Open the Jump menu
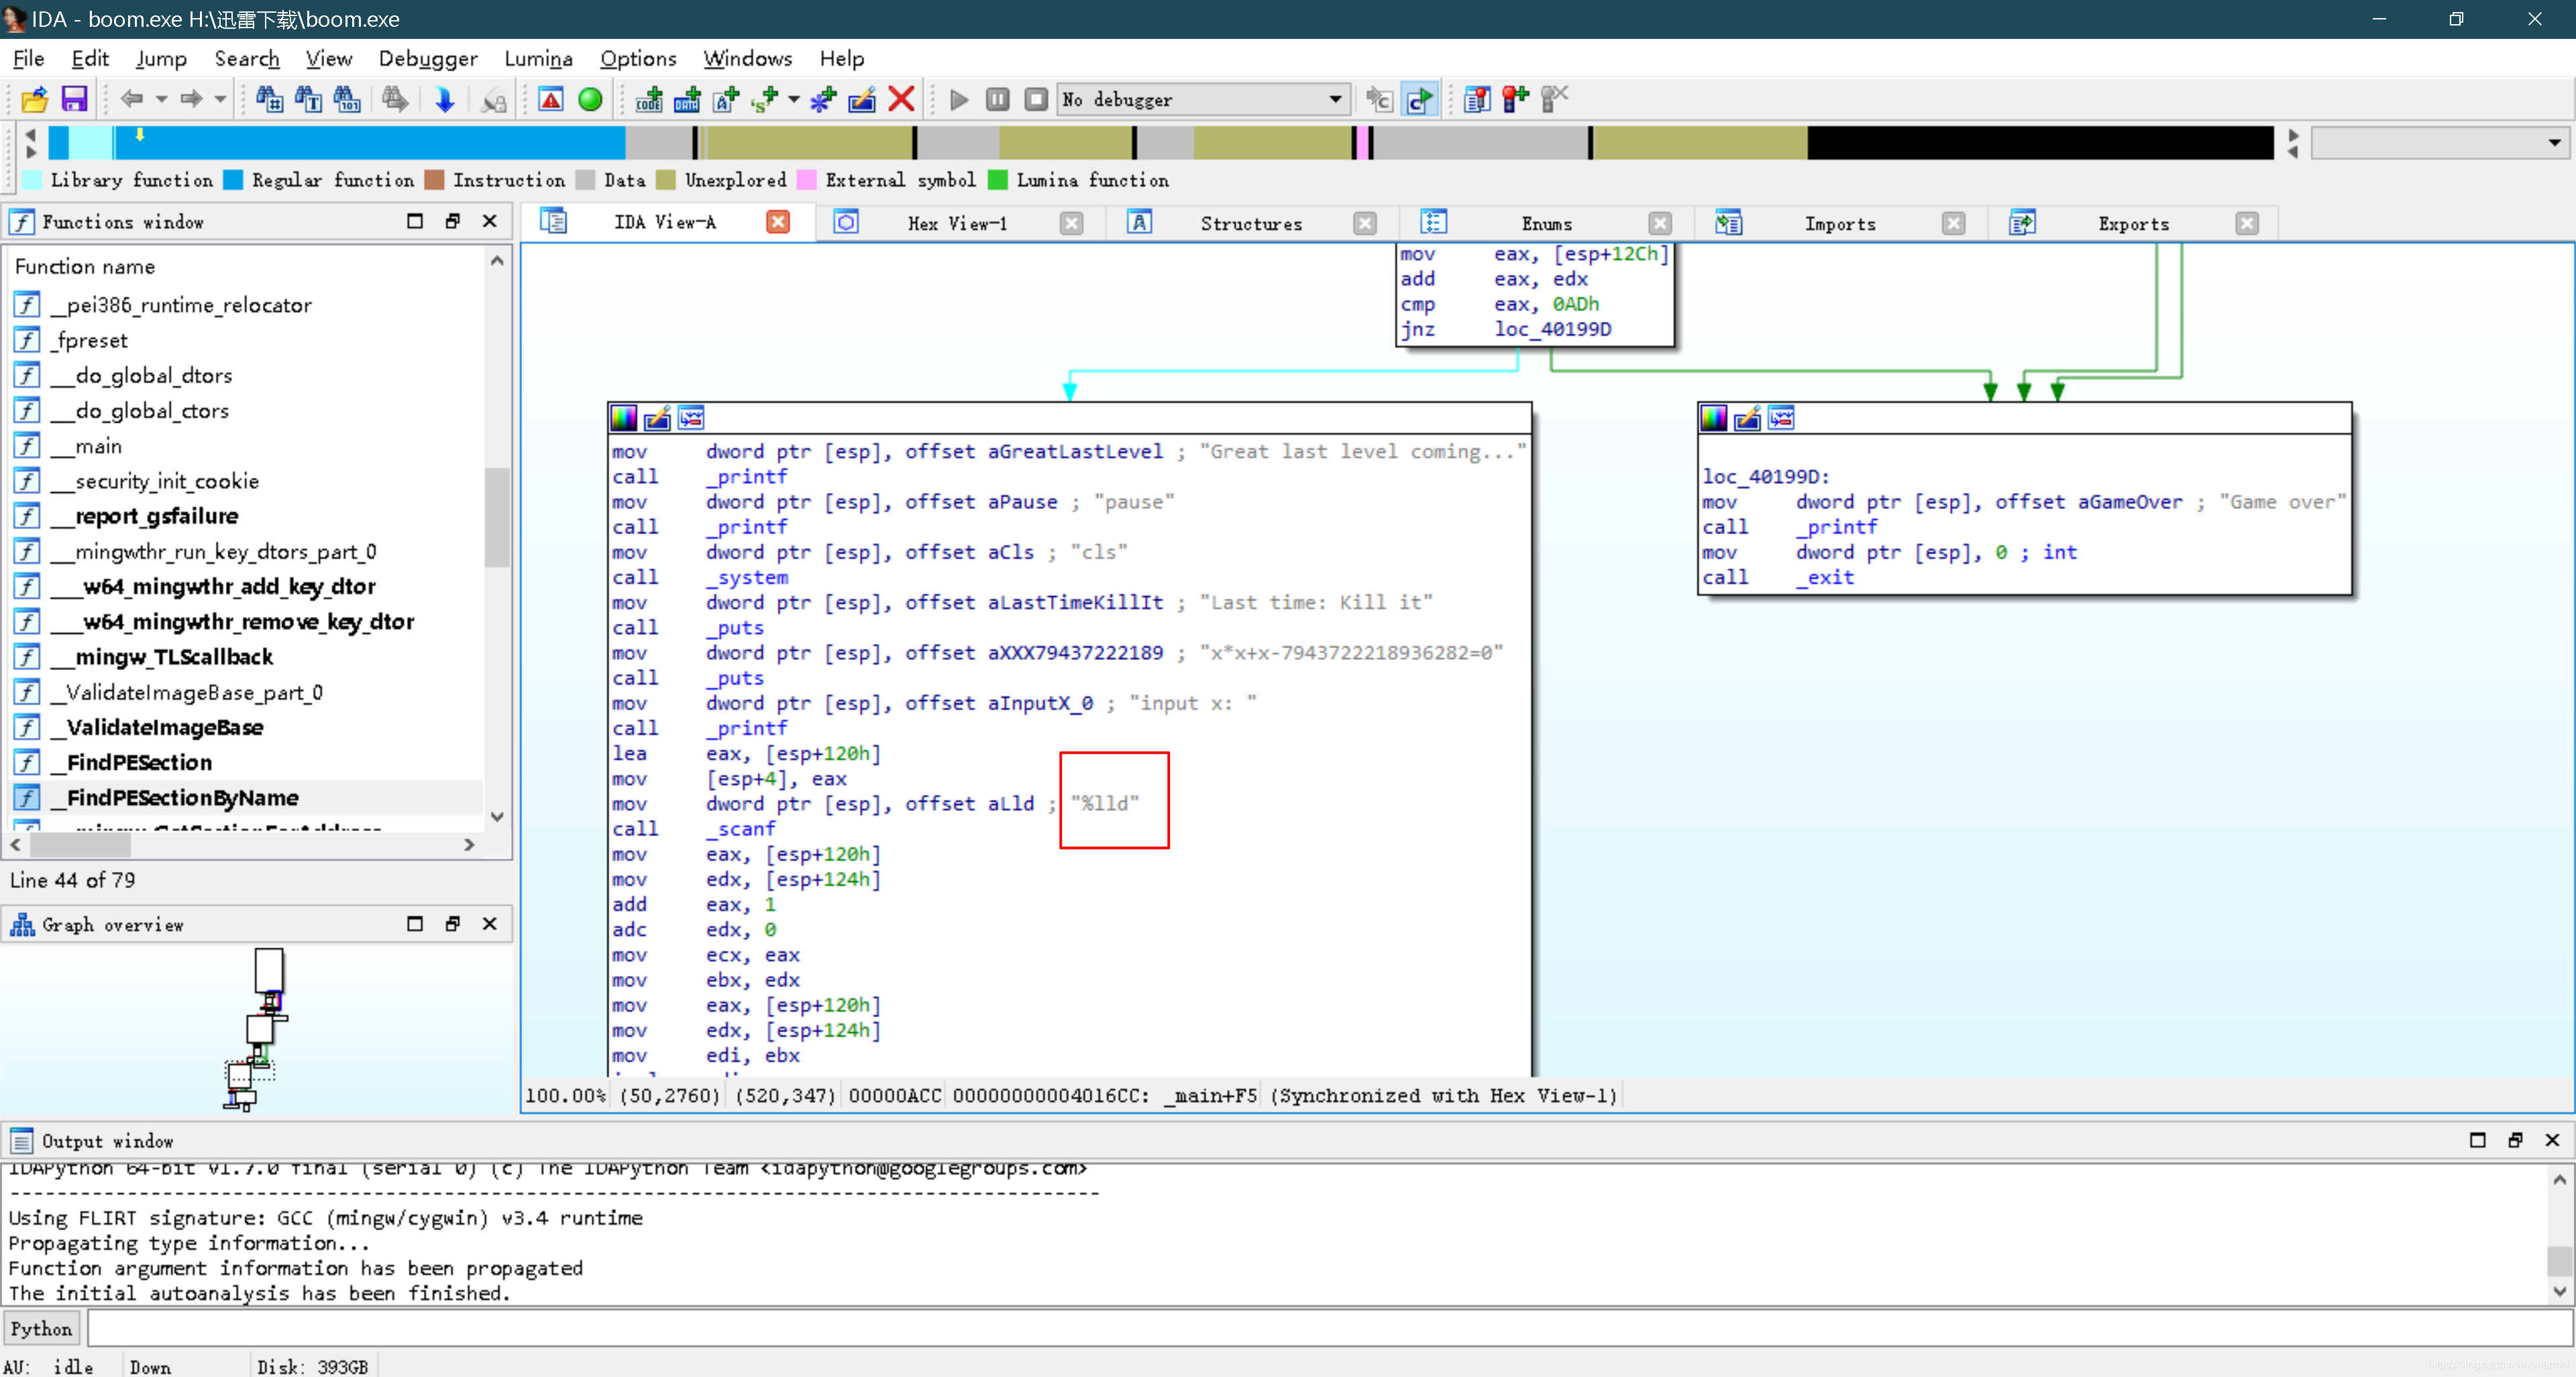This screenshot has height=1377, width=2576. click(161, 58)
